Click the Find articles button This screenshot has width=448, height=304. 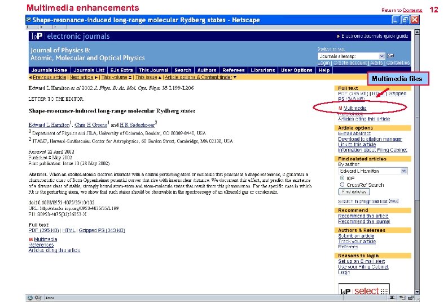point(354,191)
